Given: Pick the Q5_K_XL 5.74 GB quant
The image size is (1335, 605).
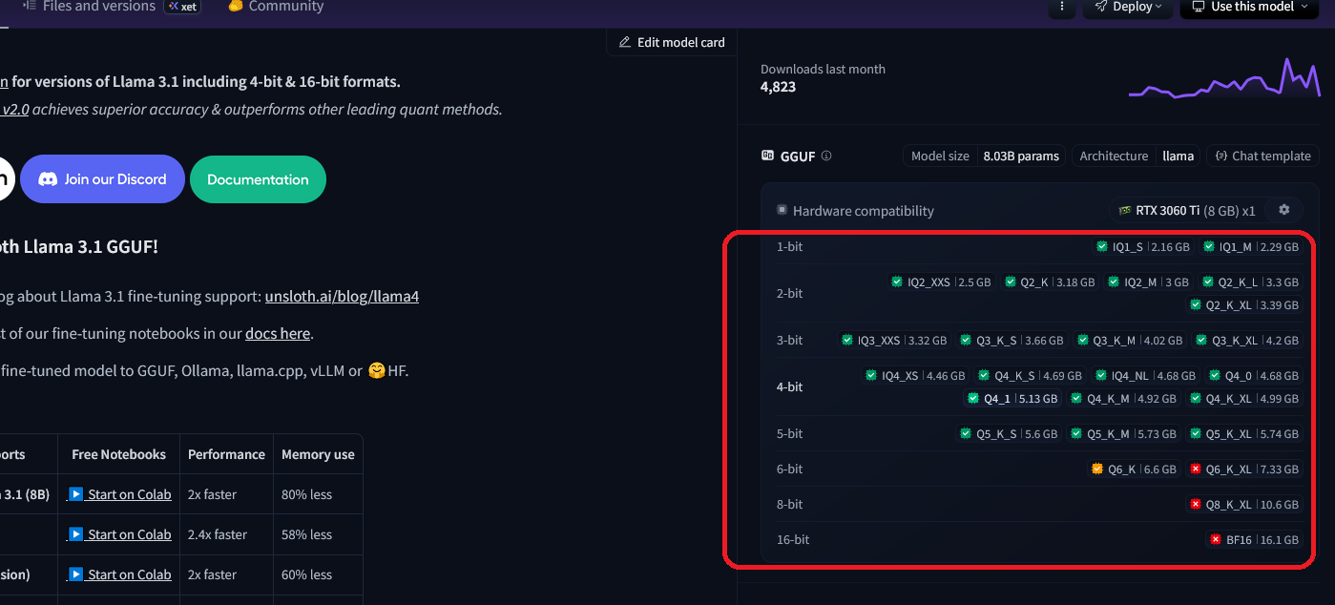Looking at the screenshot, I should (x=1244, y=433).
